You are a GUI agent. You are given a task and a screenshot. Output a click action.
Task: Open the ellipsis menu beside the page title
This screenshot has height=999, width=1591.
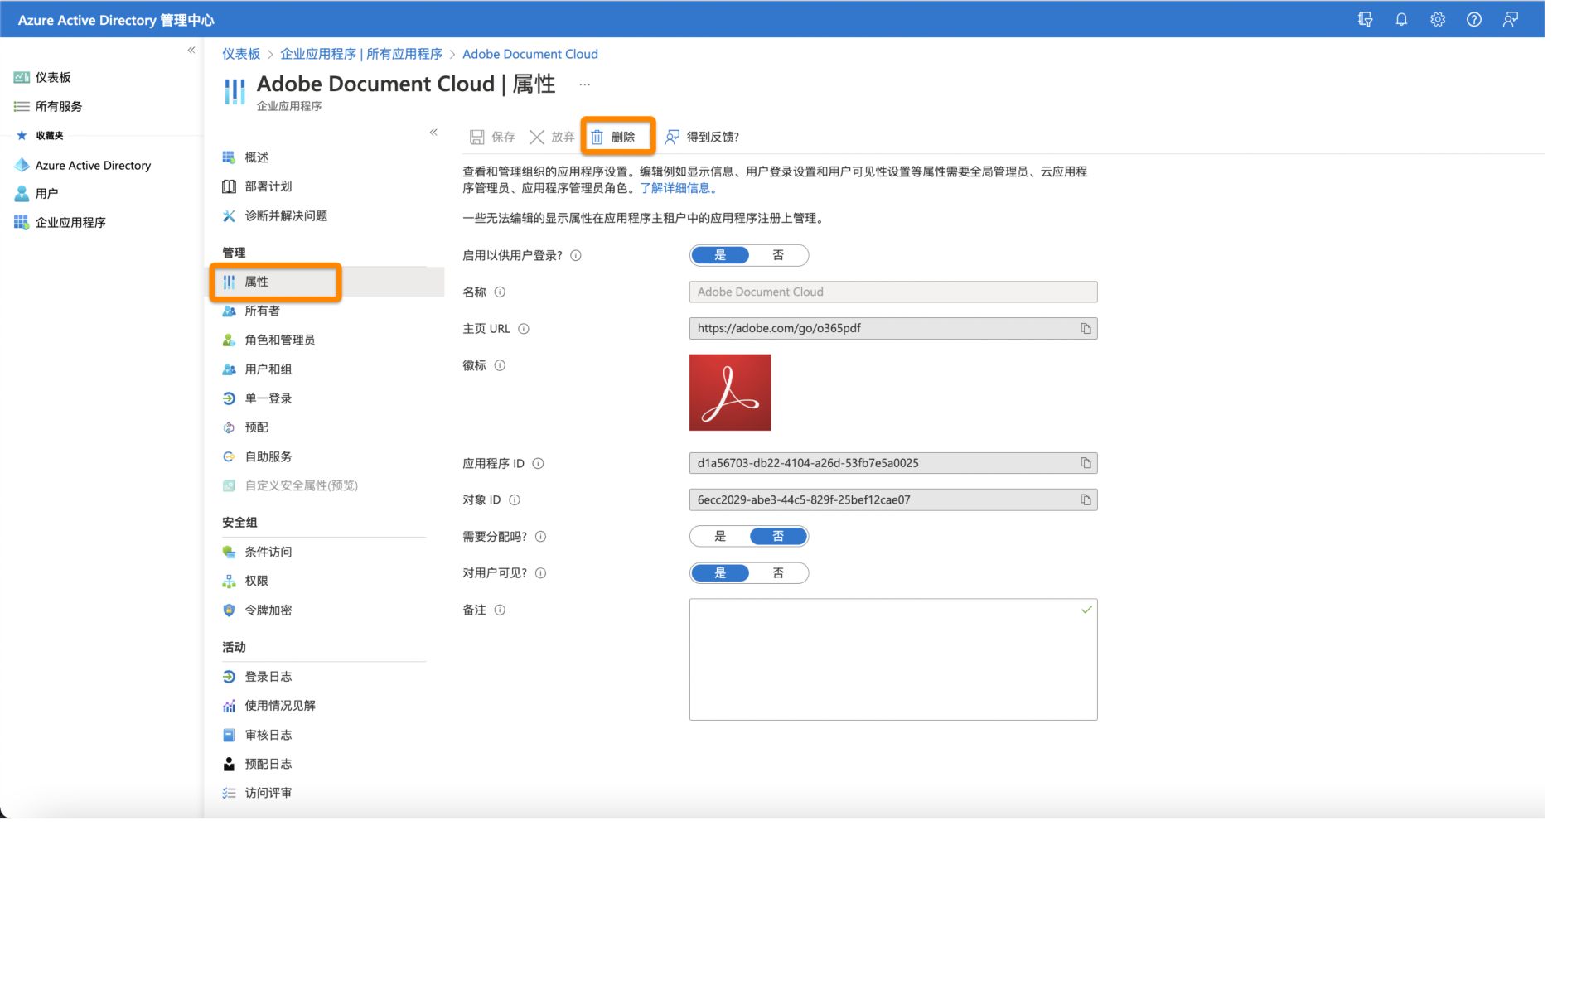tap(585, 84)
